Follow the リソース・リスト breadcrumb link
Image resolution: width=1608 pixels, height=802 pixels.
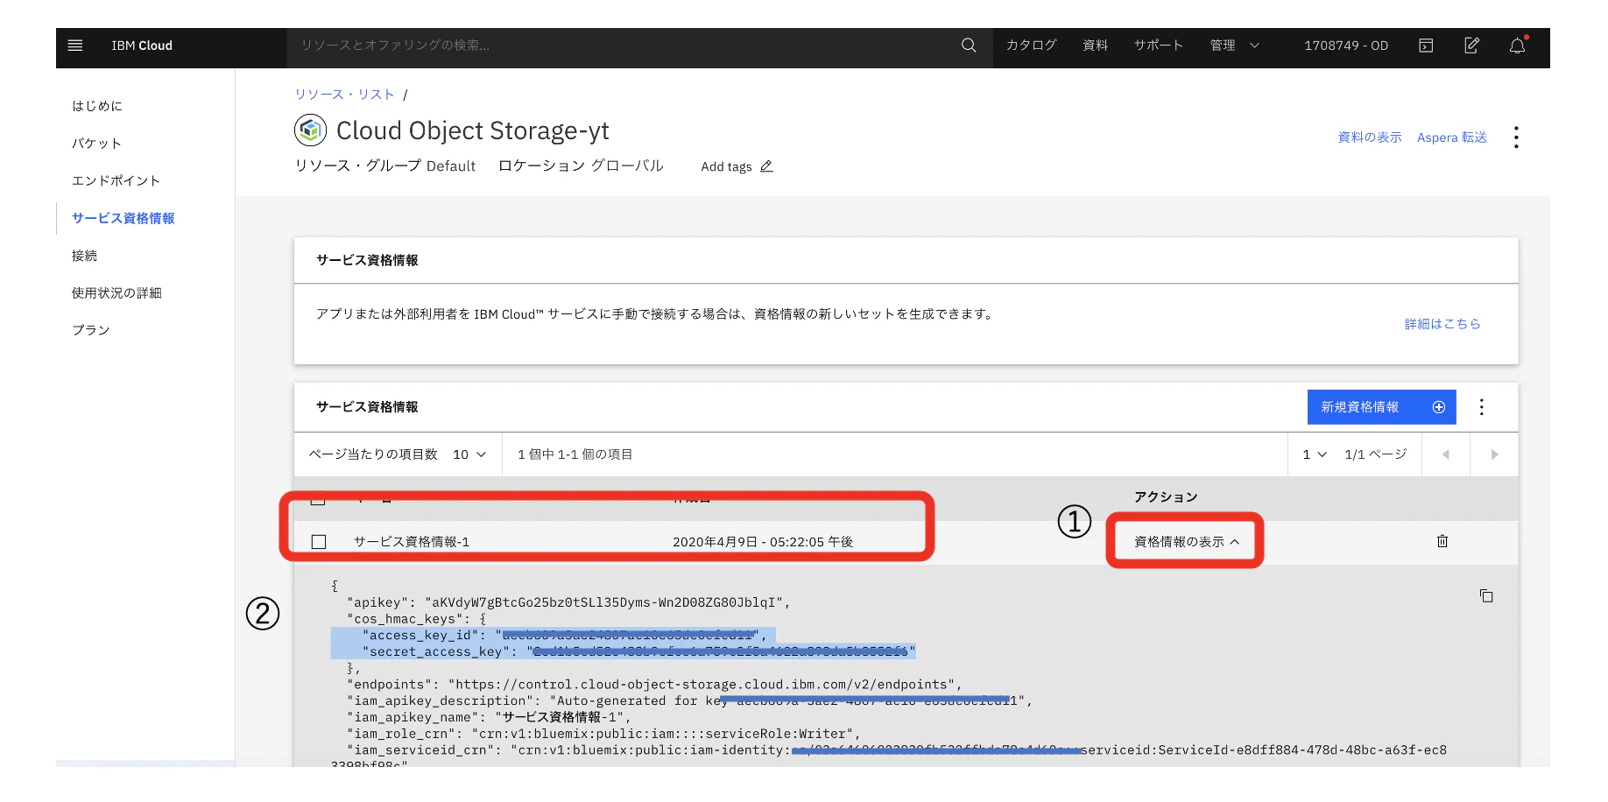tap(344, 95)
